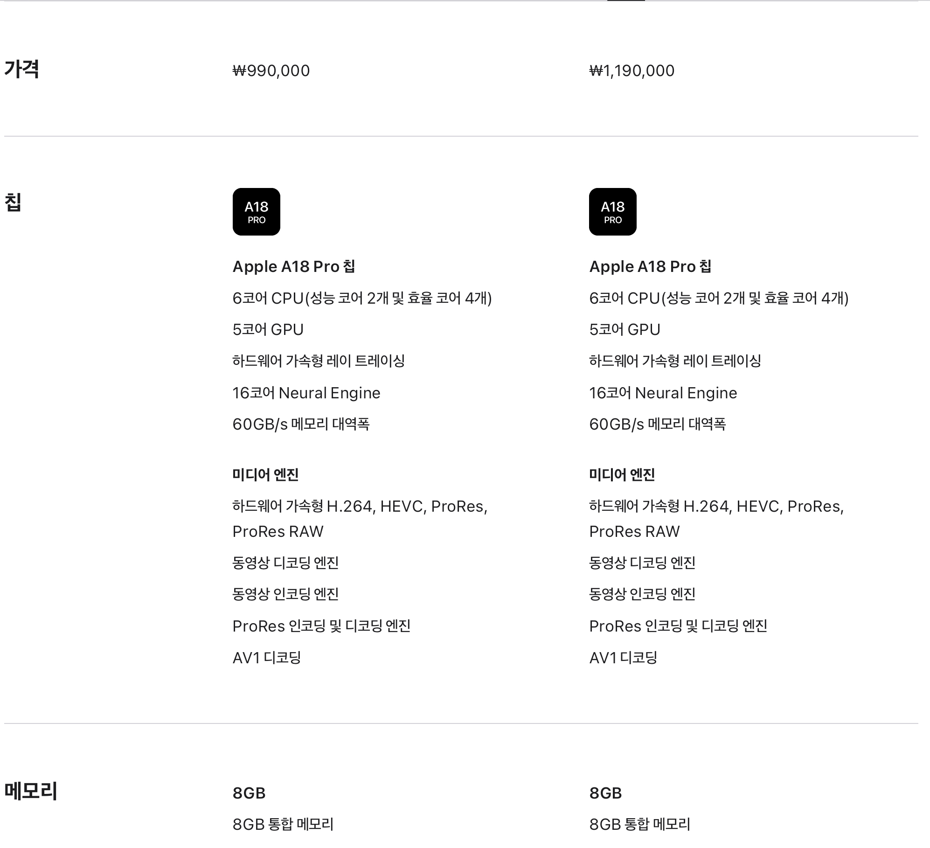Viewport: 930px width, 848px height.
Task: Click the first model's 16코어 Neural Engine text
Action: [x=306, y=393]
